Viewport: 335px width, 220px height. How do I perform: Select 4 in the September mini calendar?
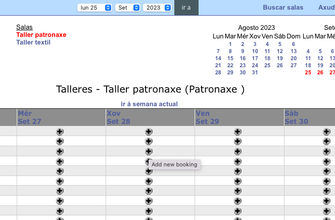(x=308, y=51)
